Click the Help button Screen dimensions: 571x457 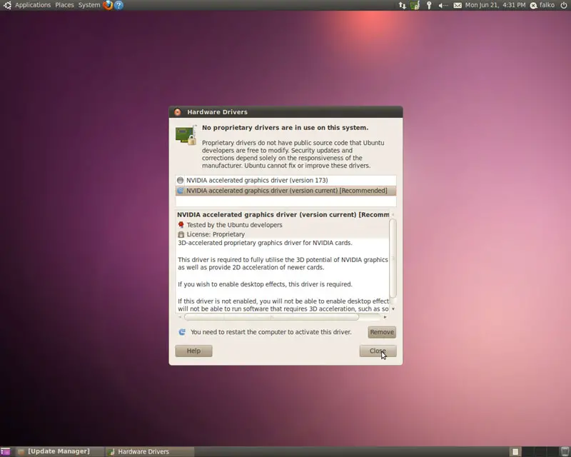[193, 351]
